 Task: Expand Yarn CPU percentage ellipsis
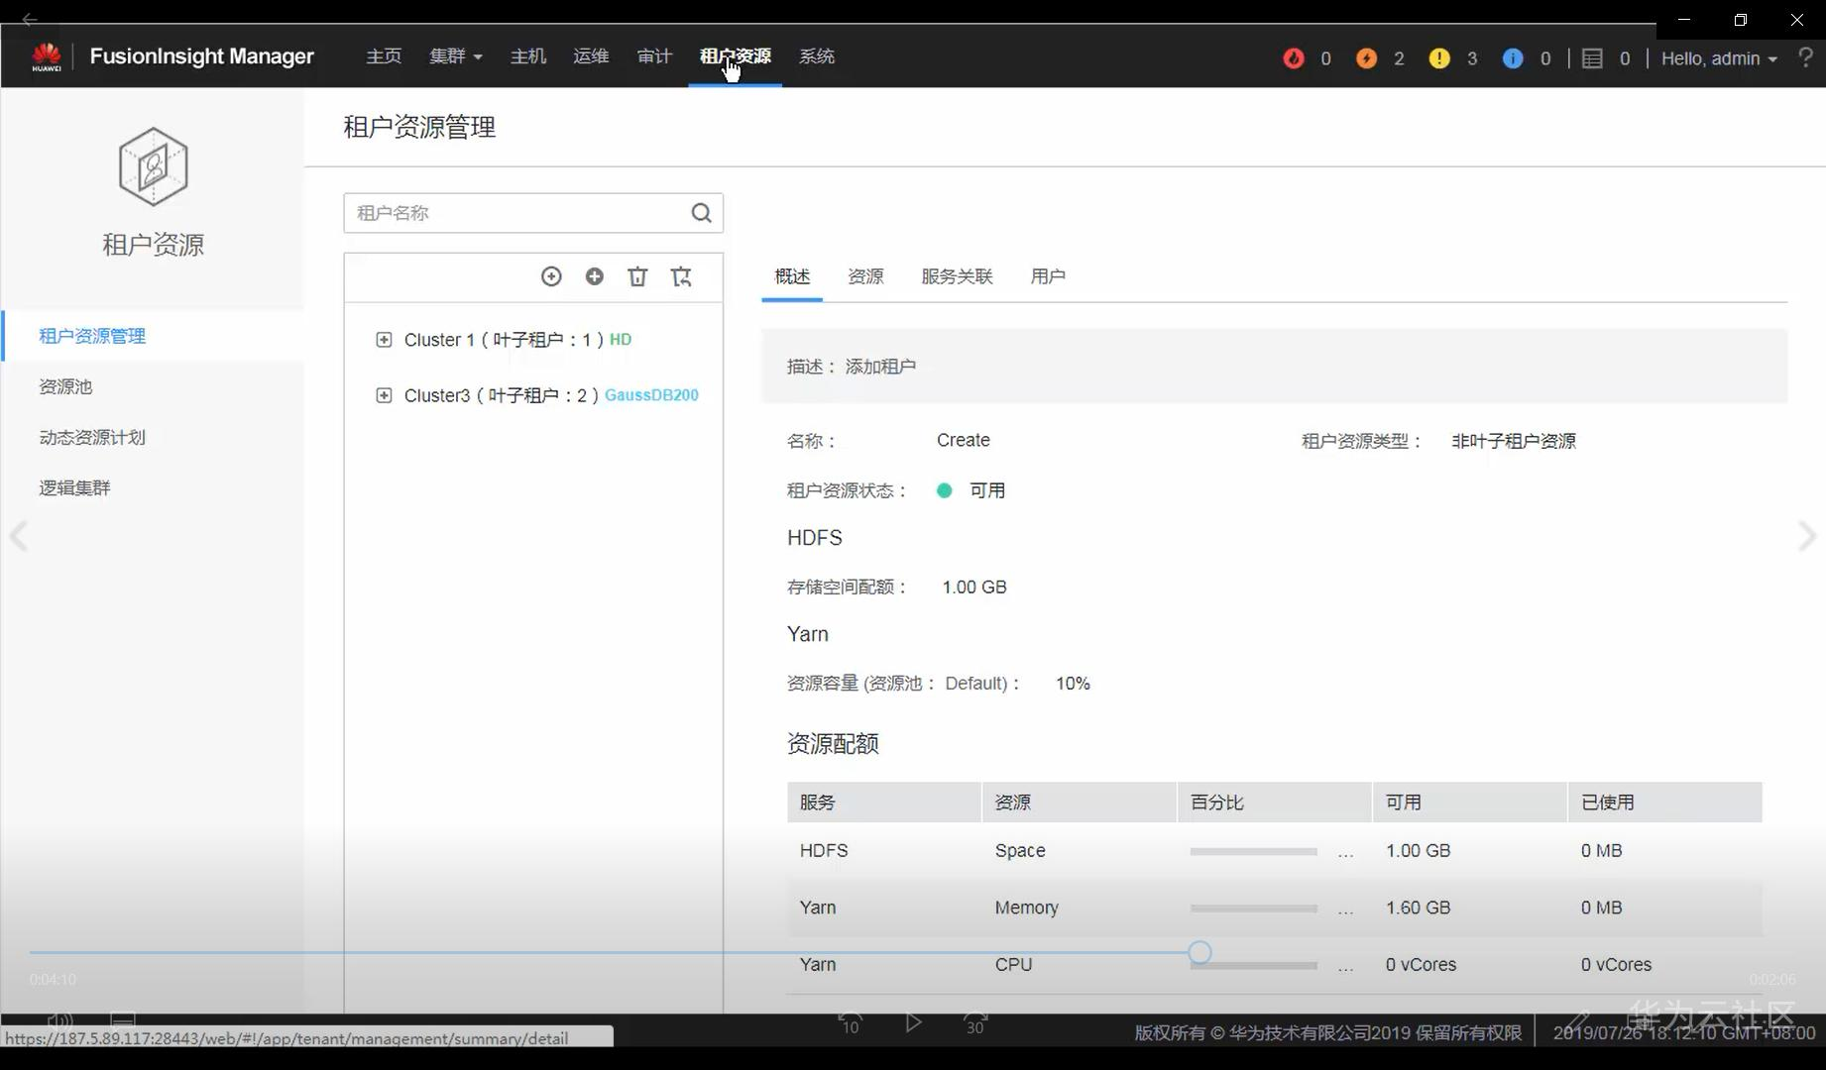[x=1345, y=966]
